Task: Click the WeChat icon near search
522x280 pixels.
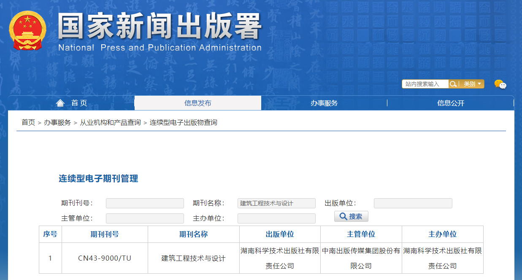Action: pos(500,84)
